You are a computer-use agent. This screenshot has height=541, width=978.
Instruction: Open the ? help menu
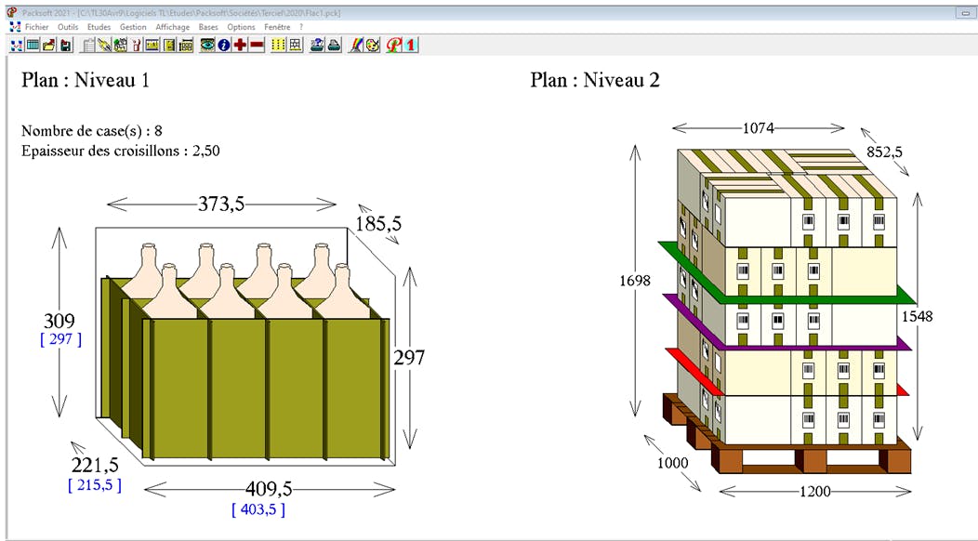coord(300,27)
